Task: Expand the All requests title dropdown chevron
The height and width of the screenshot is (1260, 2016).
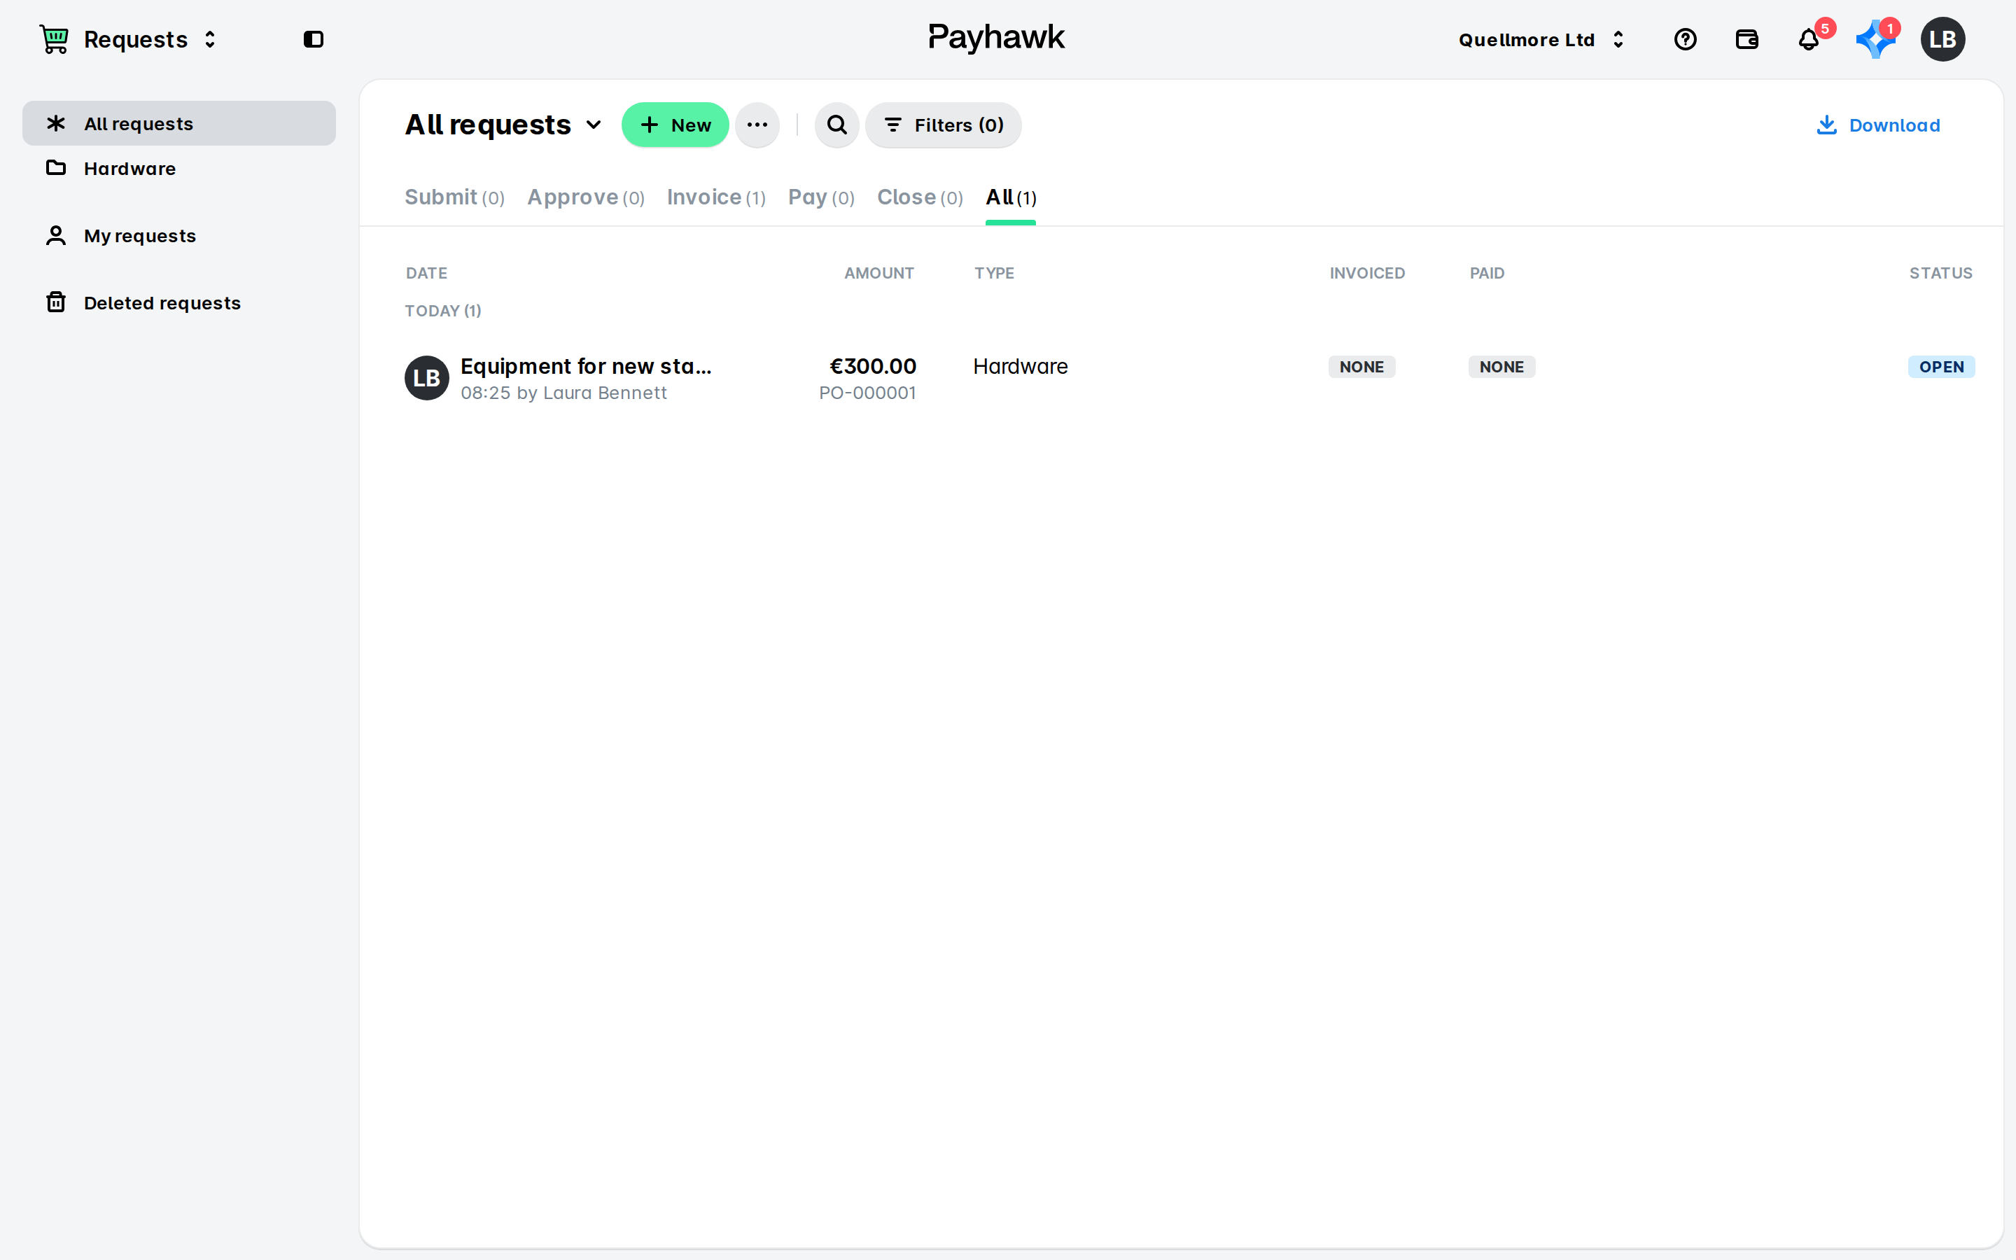Action: coord(593,125)
